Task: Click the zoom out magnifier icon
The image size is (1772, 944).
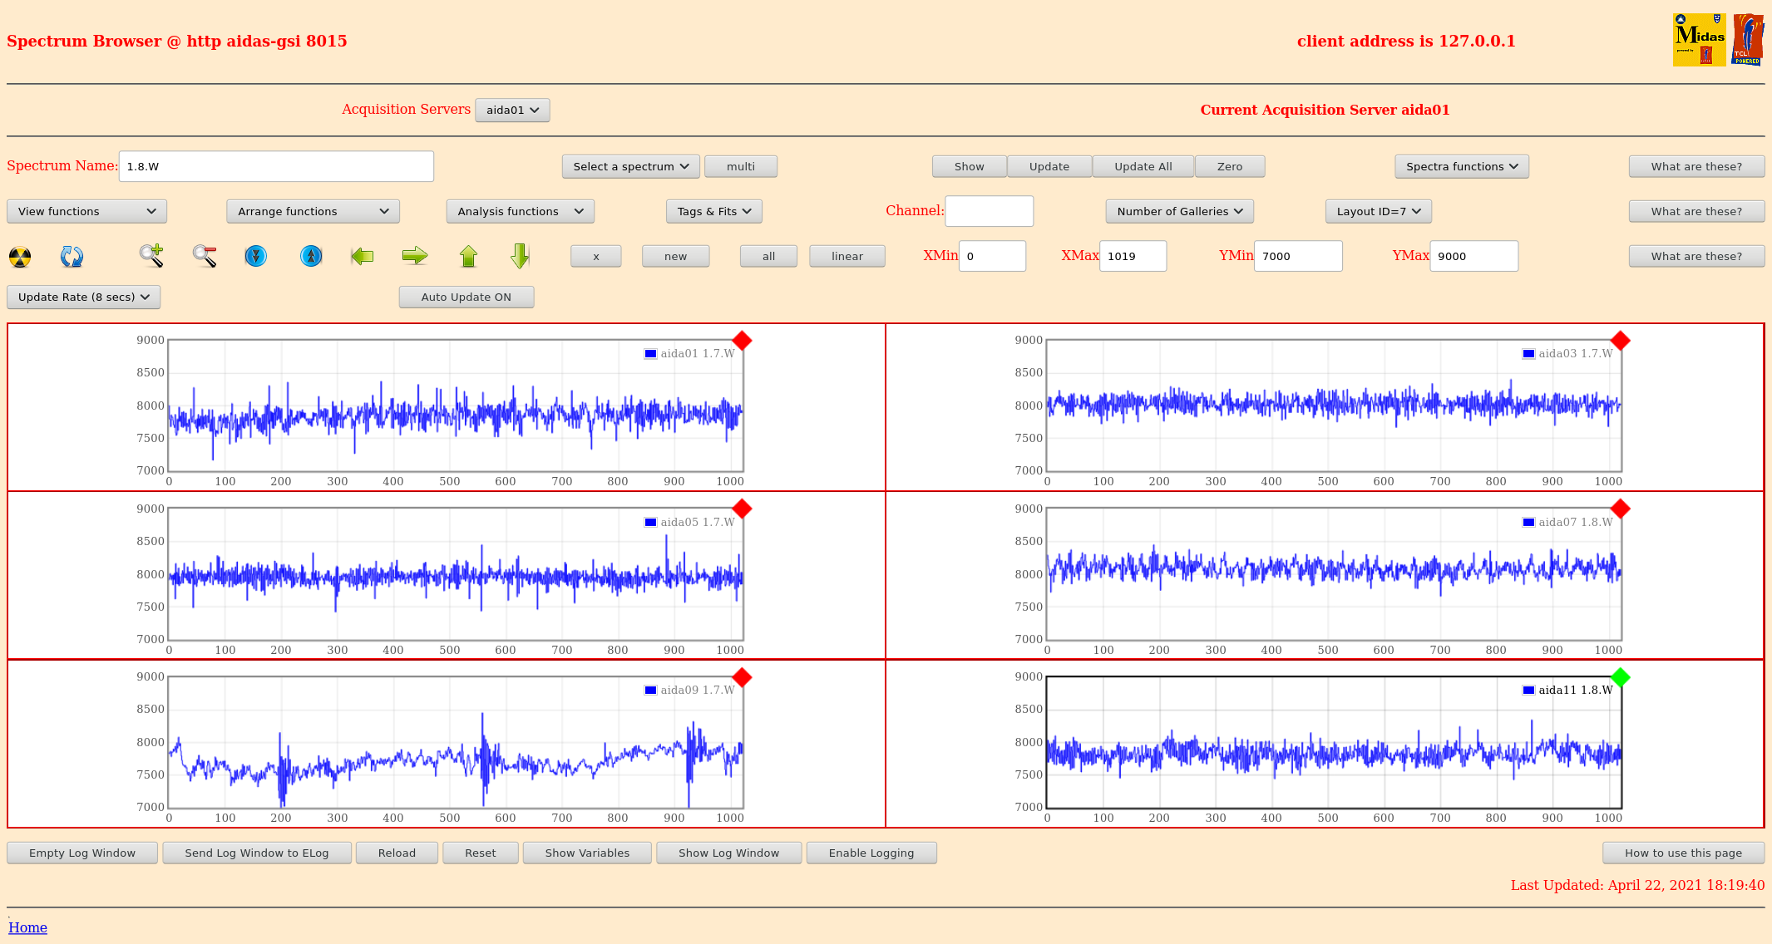Action: (x=205, y=256)
